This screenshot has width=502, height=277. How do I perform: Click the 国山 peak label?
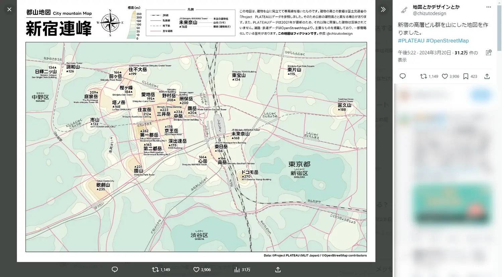click(139, 171)
